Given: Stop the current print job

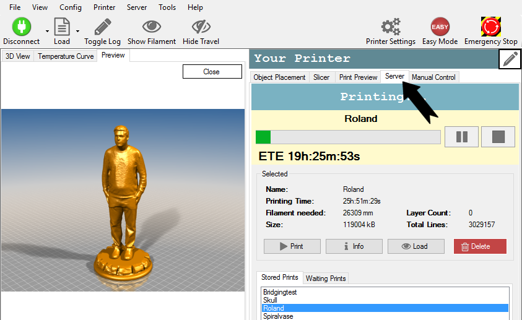Looking at the screenshot, I should (x=498, y=137).
